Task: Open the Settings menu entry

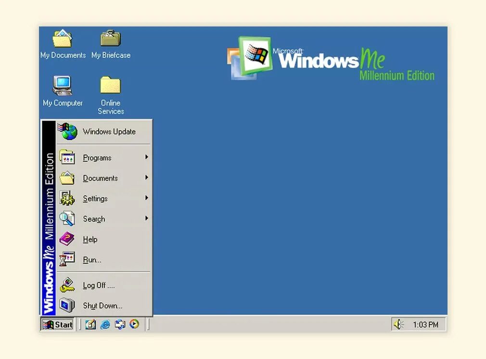Action: point(104,198)
